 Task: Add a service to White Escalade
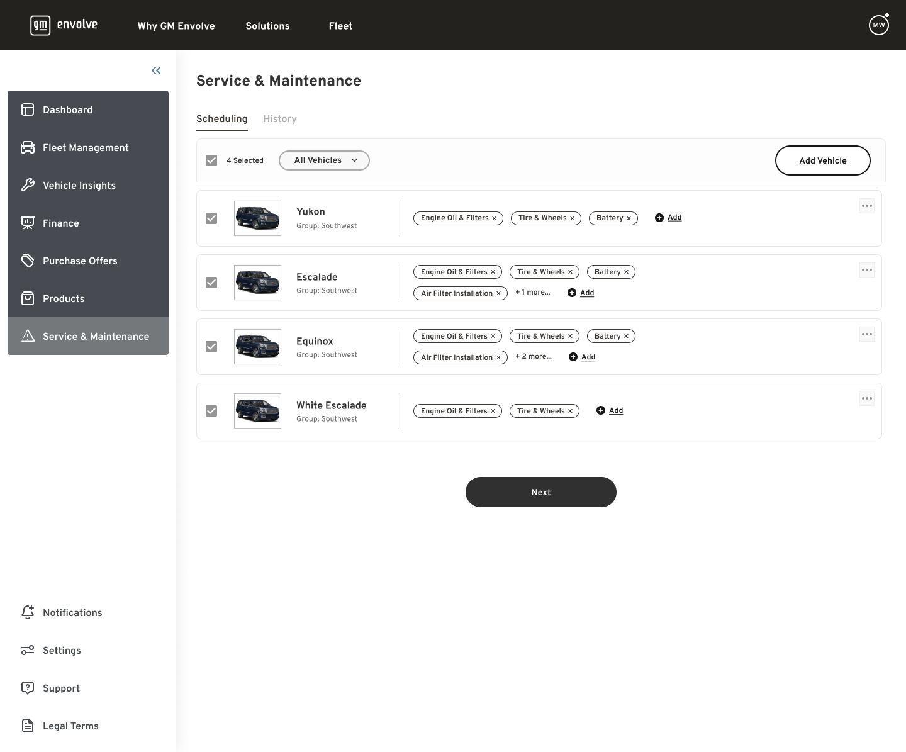(x=610, y=410)
